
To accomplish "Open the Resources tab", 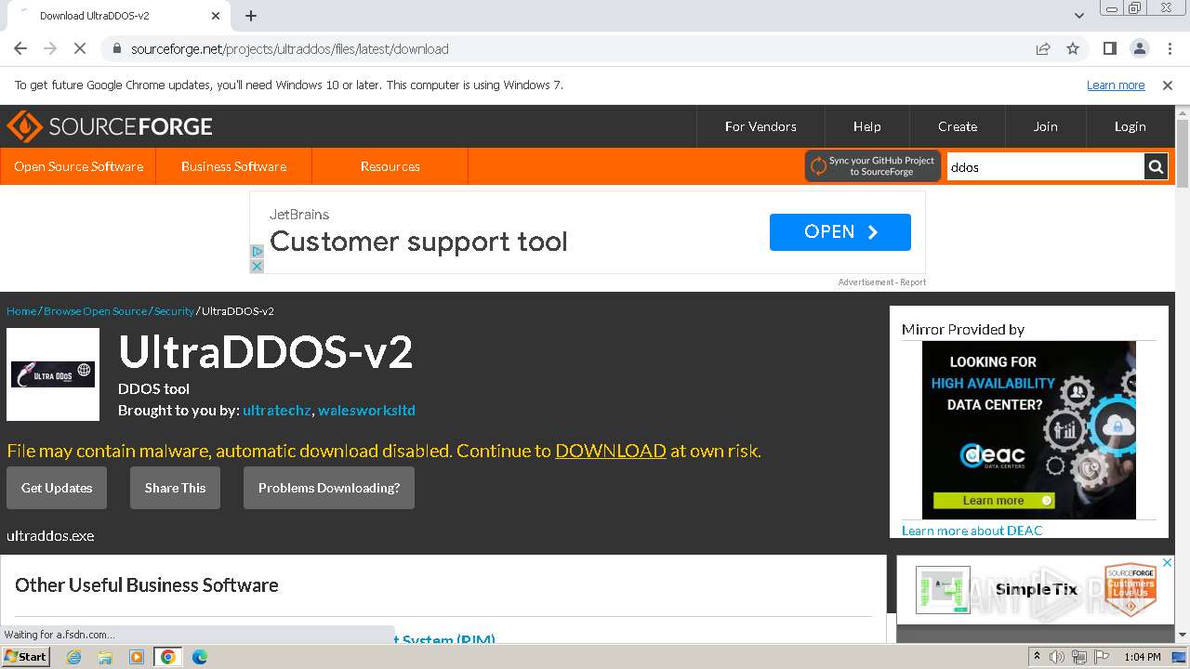I will (x=390, y=166).
